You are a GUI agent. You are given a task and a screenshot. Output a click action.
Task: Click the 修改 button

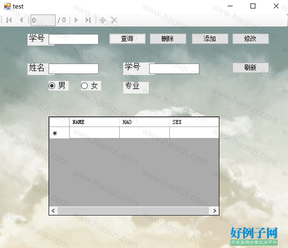[x=250, y=39]
